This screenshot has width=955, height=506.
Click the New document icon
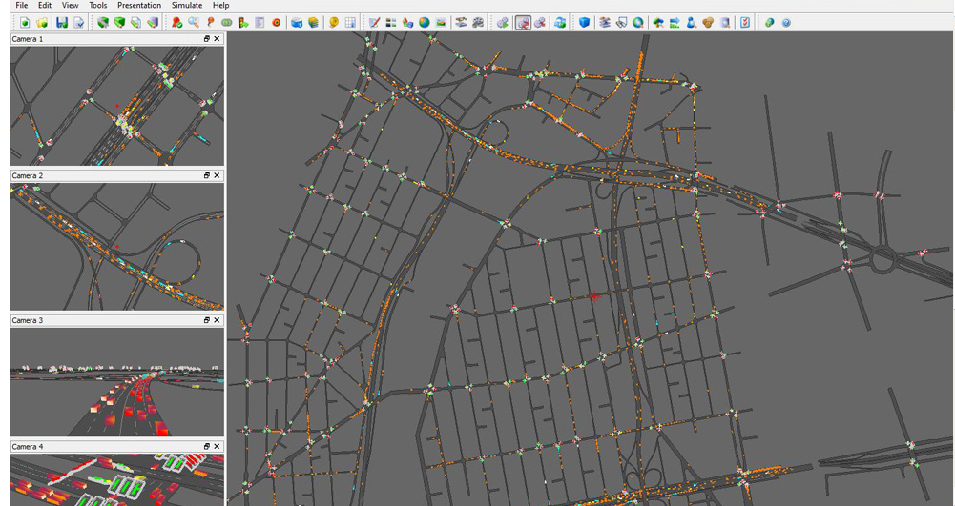coord(25,23)
